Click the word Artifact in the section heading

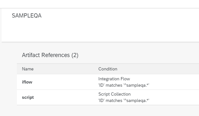(31, 55)
